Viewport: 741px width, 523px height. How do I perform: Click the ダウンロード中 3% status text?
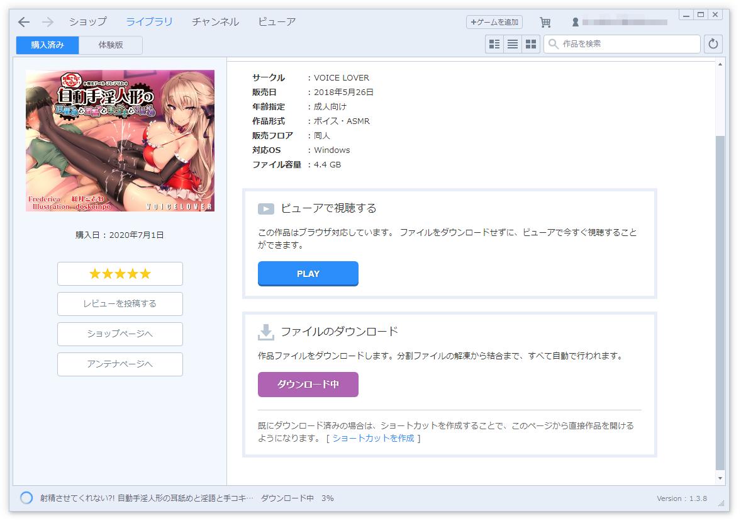(x=298, y=498)
